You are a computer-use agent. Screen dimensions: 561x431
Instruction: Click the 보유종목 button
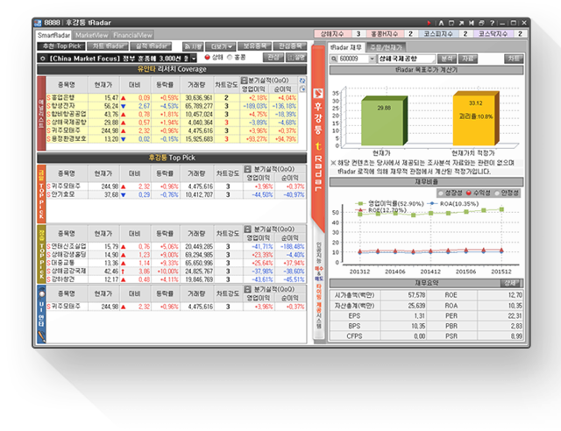click(254, 46)
